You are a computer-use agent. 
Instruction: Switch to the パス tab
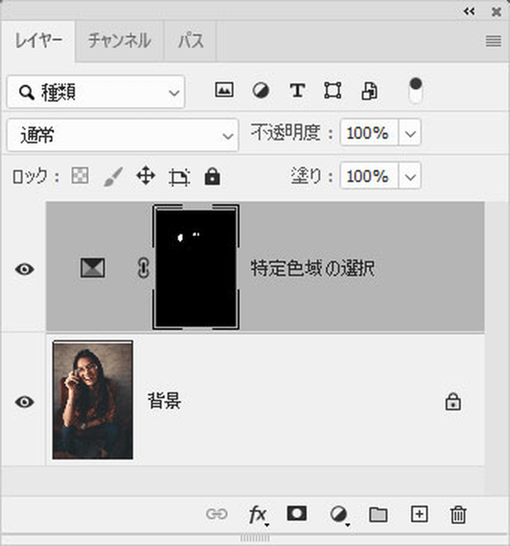point(190,41)
